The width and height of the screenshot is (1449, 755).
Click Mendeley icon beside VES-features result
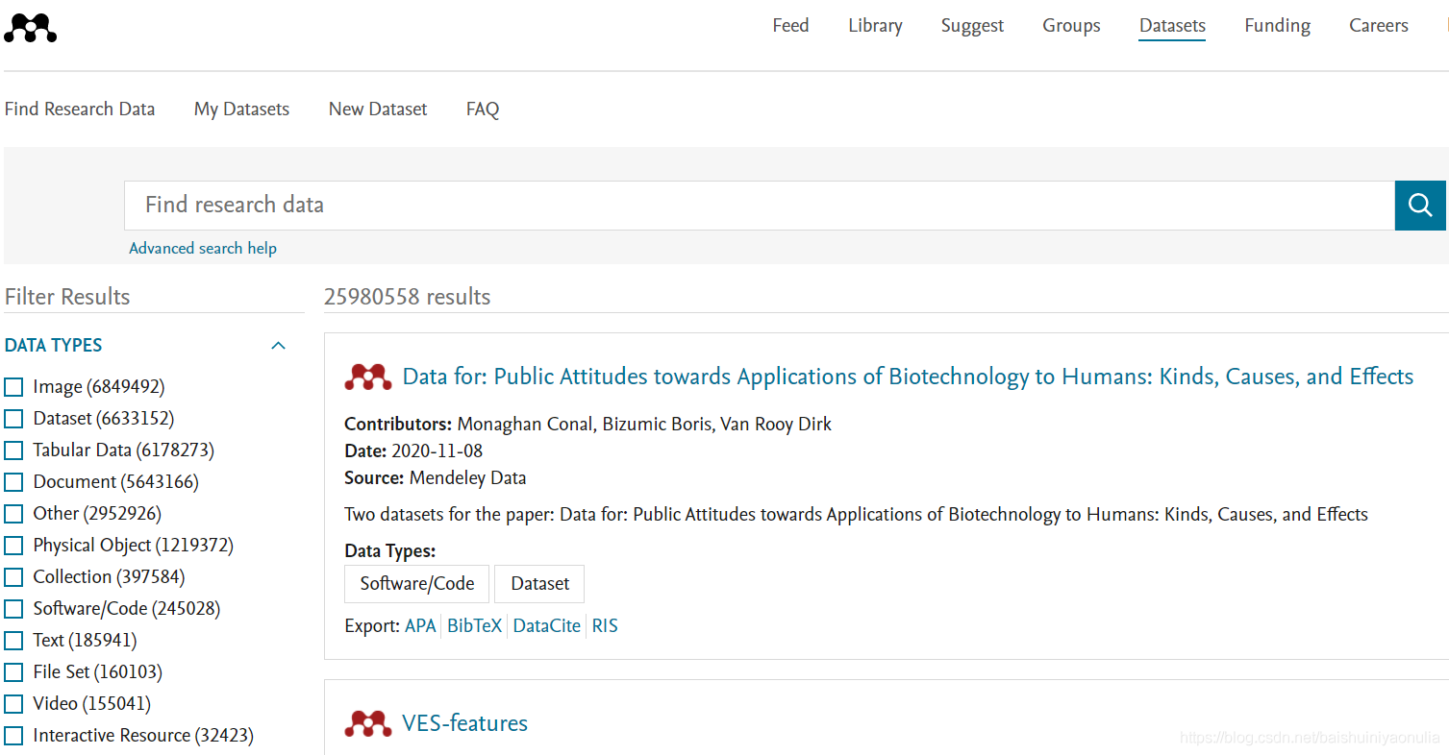[x=368, y=723]
